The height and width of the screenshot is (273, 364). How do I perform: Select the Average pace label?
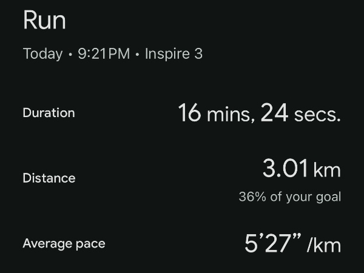click(64, 244)
